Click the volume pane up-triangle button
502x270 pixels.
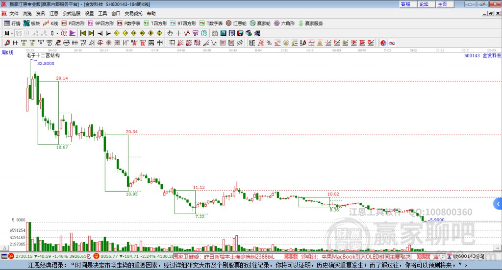[4, 248]
